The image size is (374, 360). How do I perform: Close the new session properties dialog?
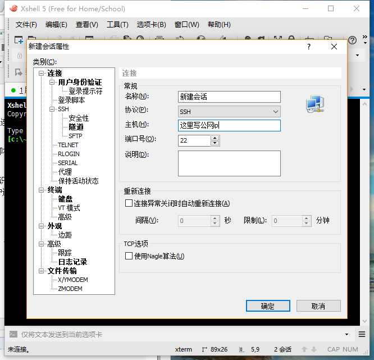tap(334, 47)
